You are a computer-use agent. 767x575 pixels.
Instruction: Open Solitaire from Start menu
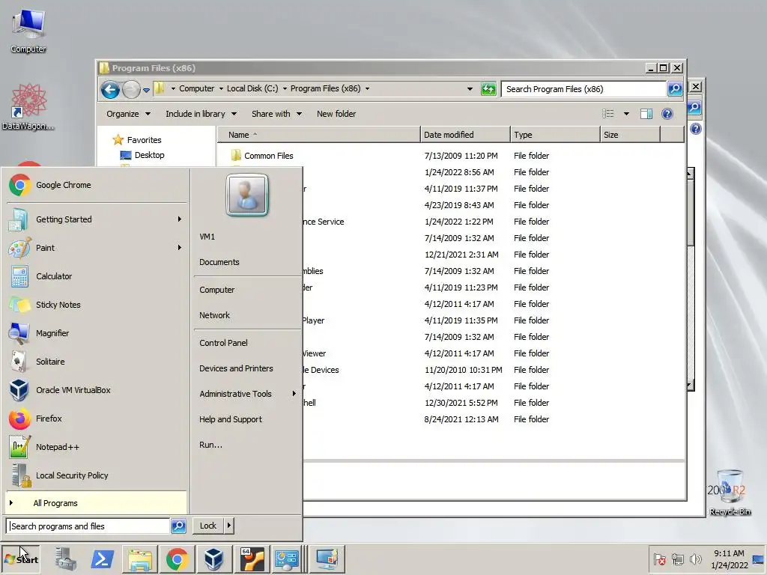click(97, 362)
